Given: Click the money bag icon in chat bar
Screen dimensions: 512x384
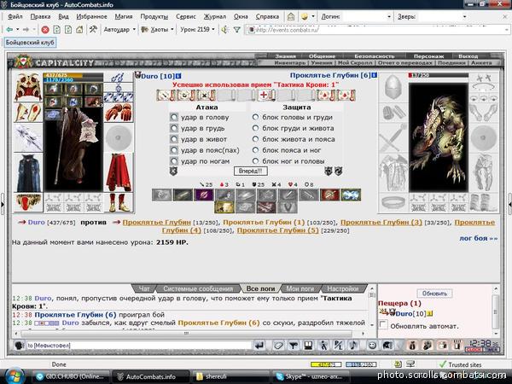Looking at the screenshot, I should 412,345.
